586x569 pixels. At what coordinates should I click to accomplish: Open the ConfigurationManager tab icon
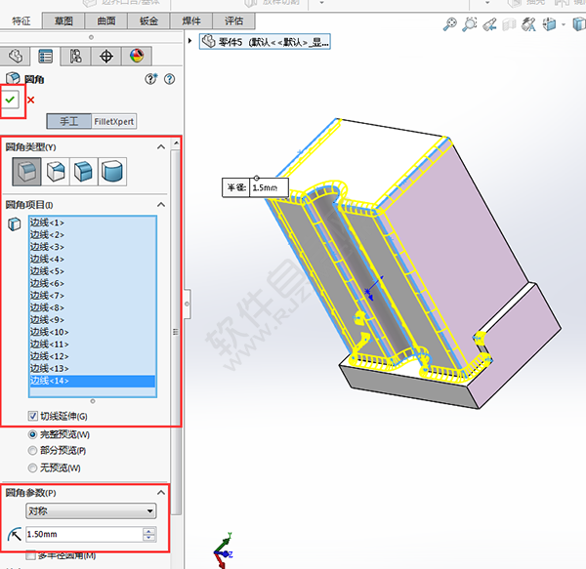(x=75, y=56)
